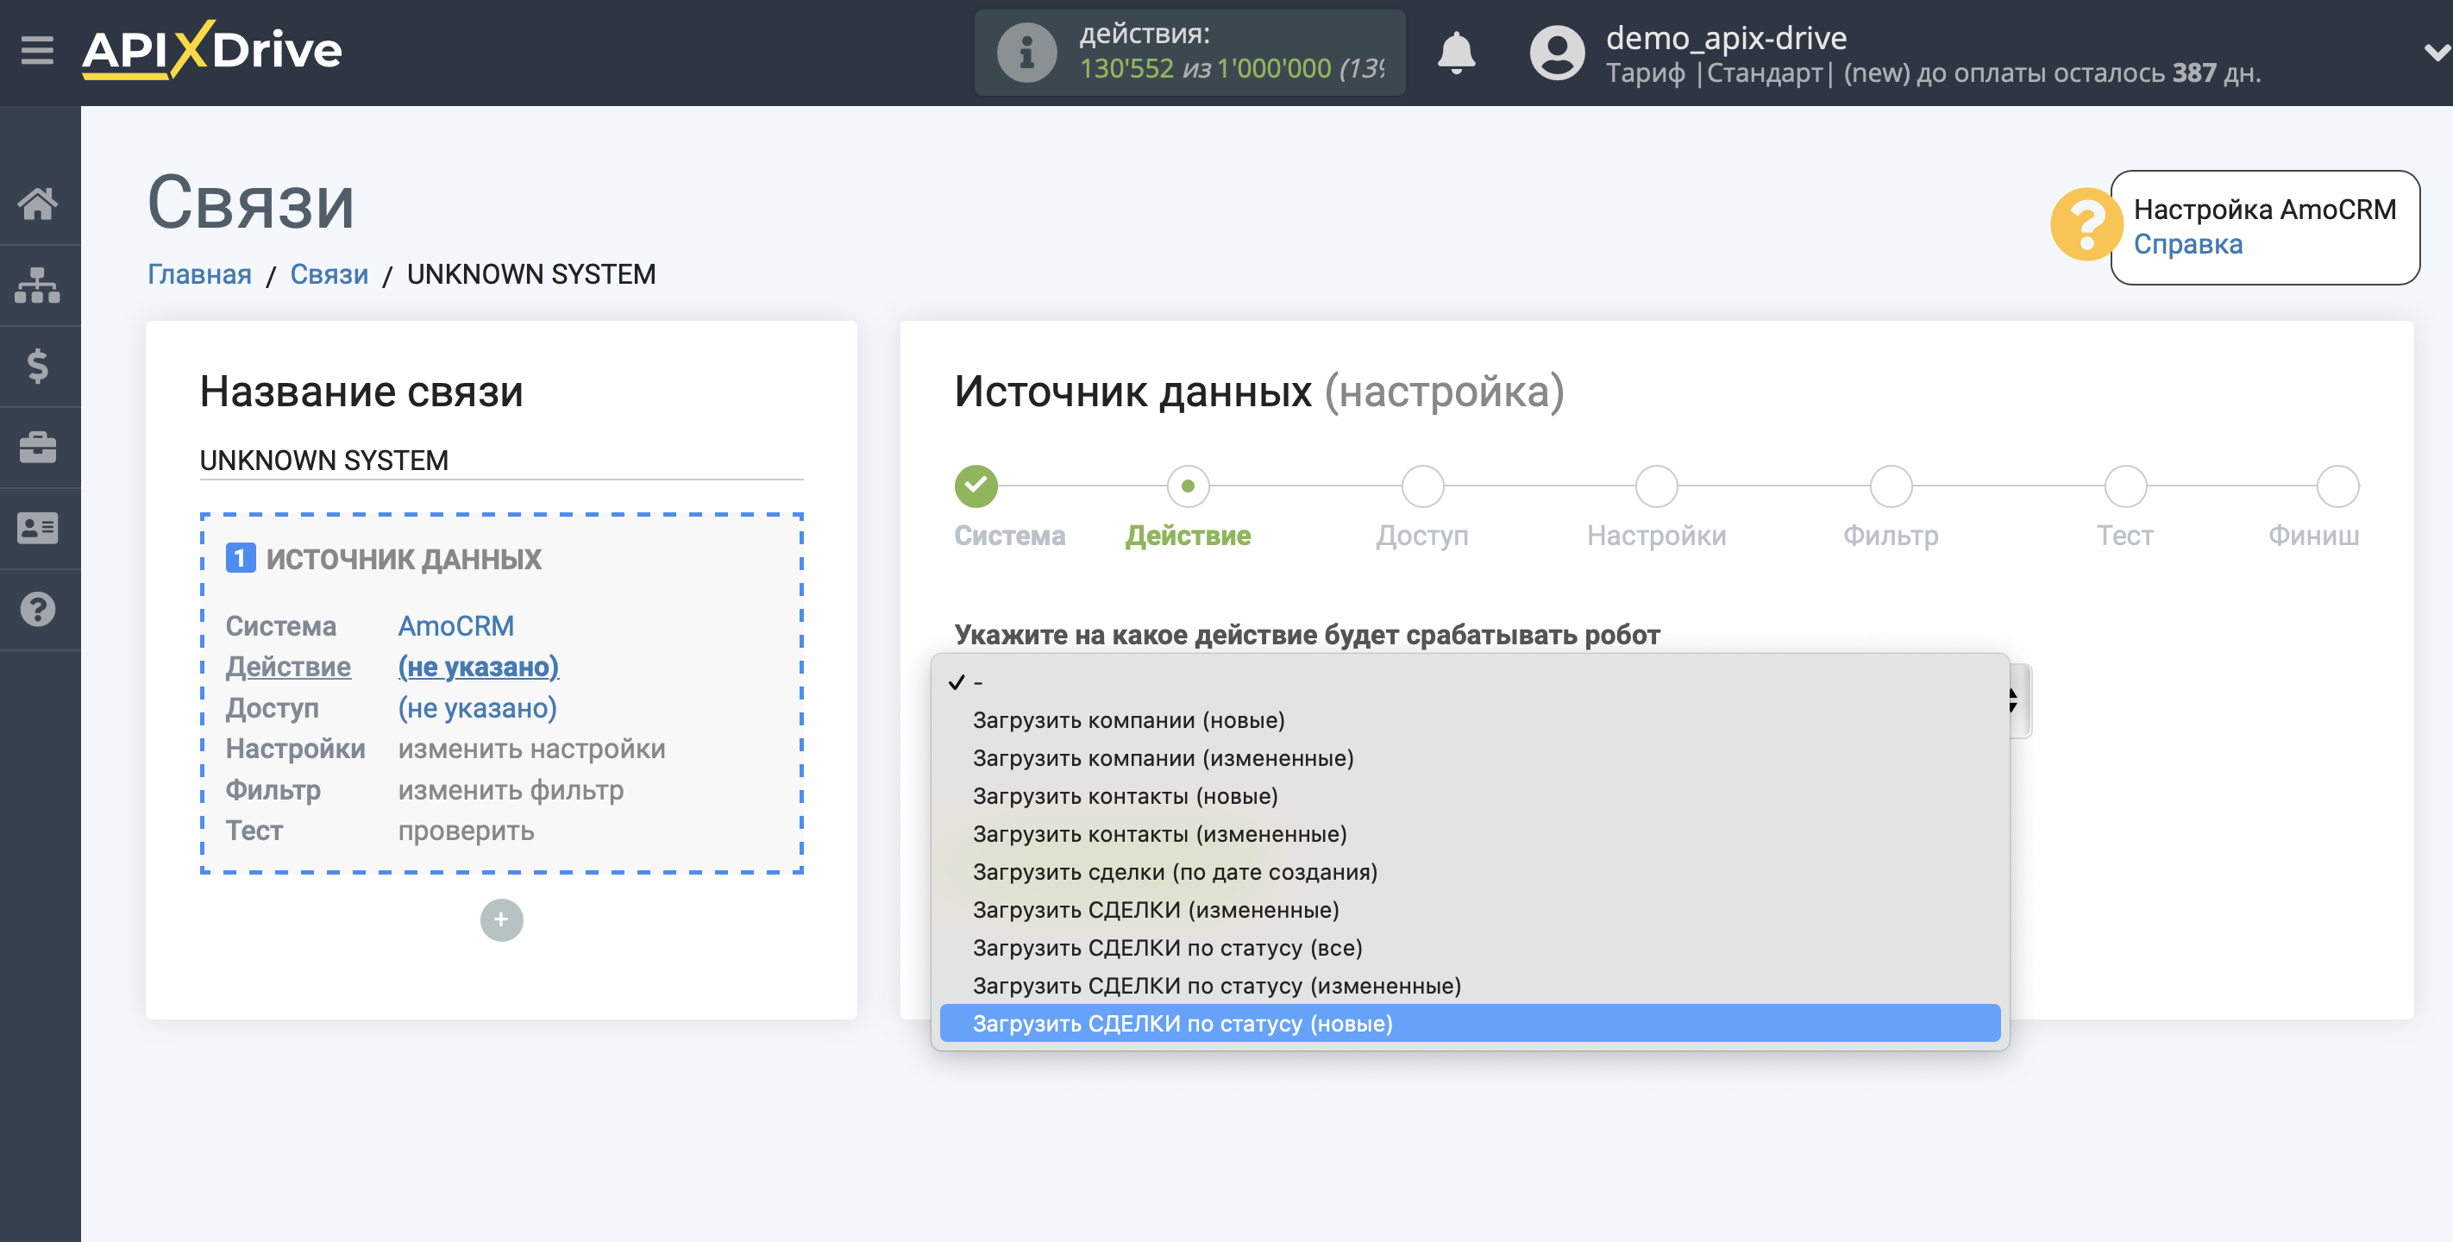This screenshot has width=2453, height=1242.
Task: Go to Главная breadcrumb
Action: pyautogui.click(x=199, y=274)
